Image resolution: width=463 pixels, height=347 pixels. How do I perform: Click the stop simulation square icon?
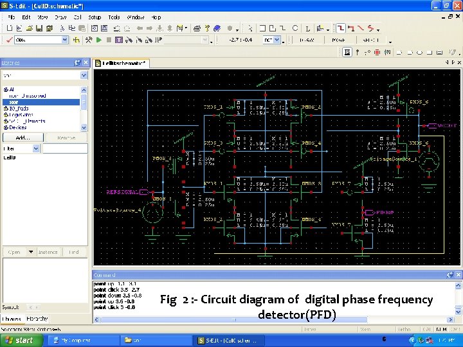coord(109,40)
